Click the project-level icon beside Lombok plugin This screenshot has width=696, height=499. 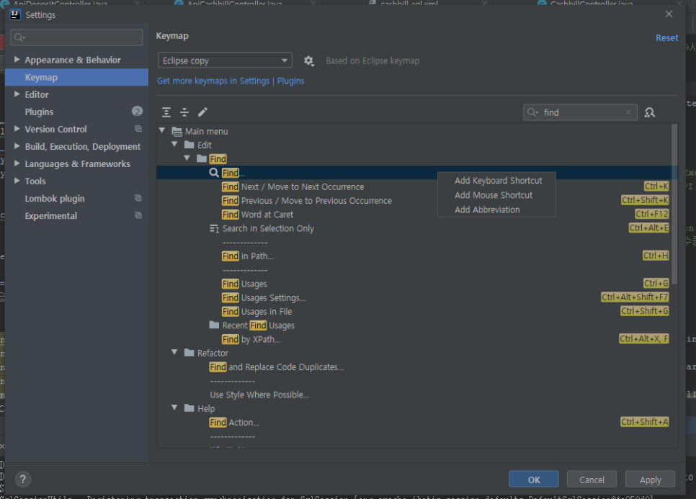click(138, 198)
